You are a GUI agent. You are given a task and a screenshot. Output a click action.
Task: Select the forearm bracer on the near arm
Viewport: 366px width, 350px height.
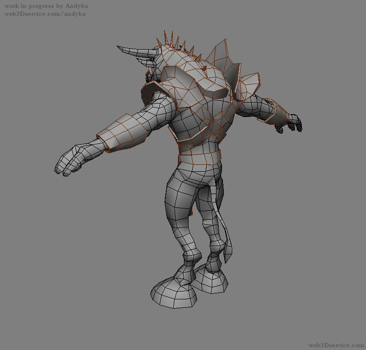[124, 133]
